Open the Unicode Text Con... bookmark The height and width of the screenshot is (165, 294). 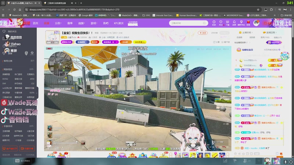click(x=163, y=15)
